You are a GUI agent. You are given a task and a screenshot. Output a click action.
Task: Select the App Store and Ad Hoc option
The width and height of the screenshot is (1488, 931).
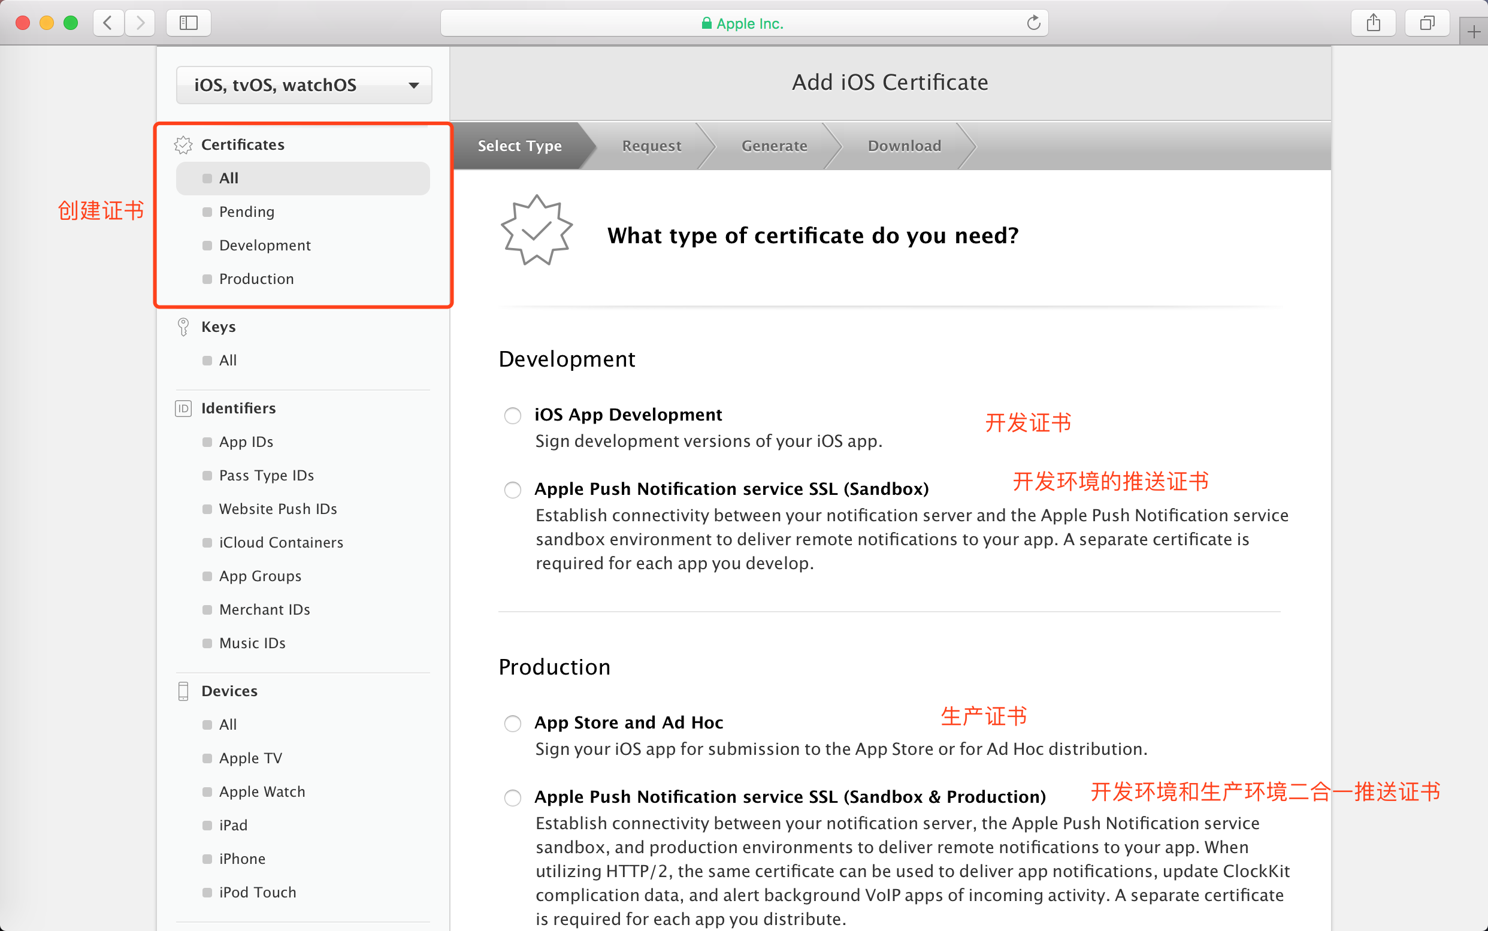[513, 724]
